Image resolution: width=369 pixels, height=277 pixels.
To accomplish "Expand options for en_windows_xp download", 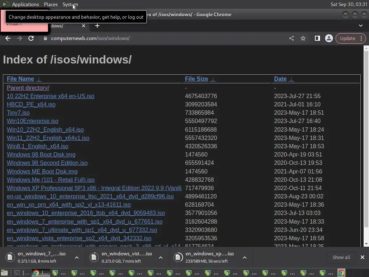I will (245, 258).
